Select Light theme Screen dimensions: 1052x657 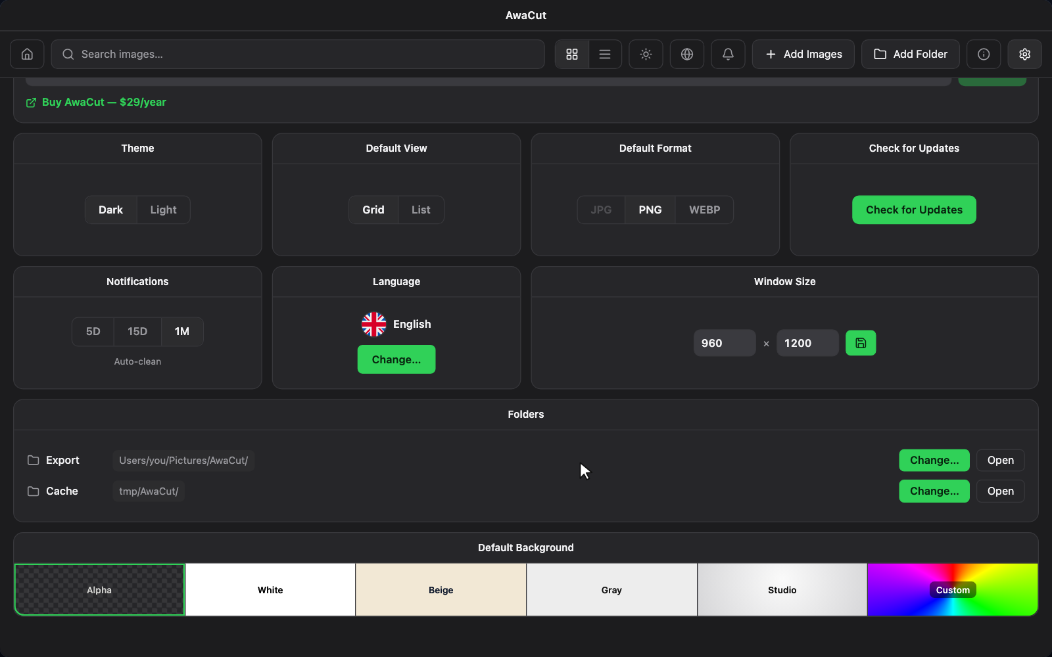[x=163, y=210]
